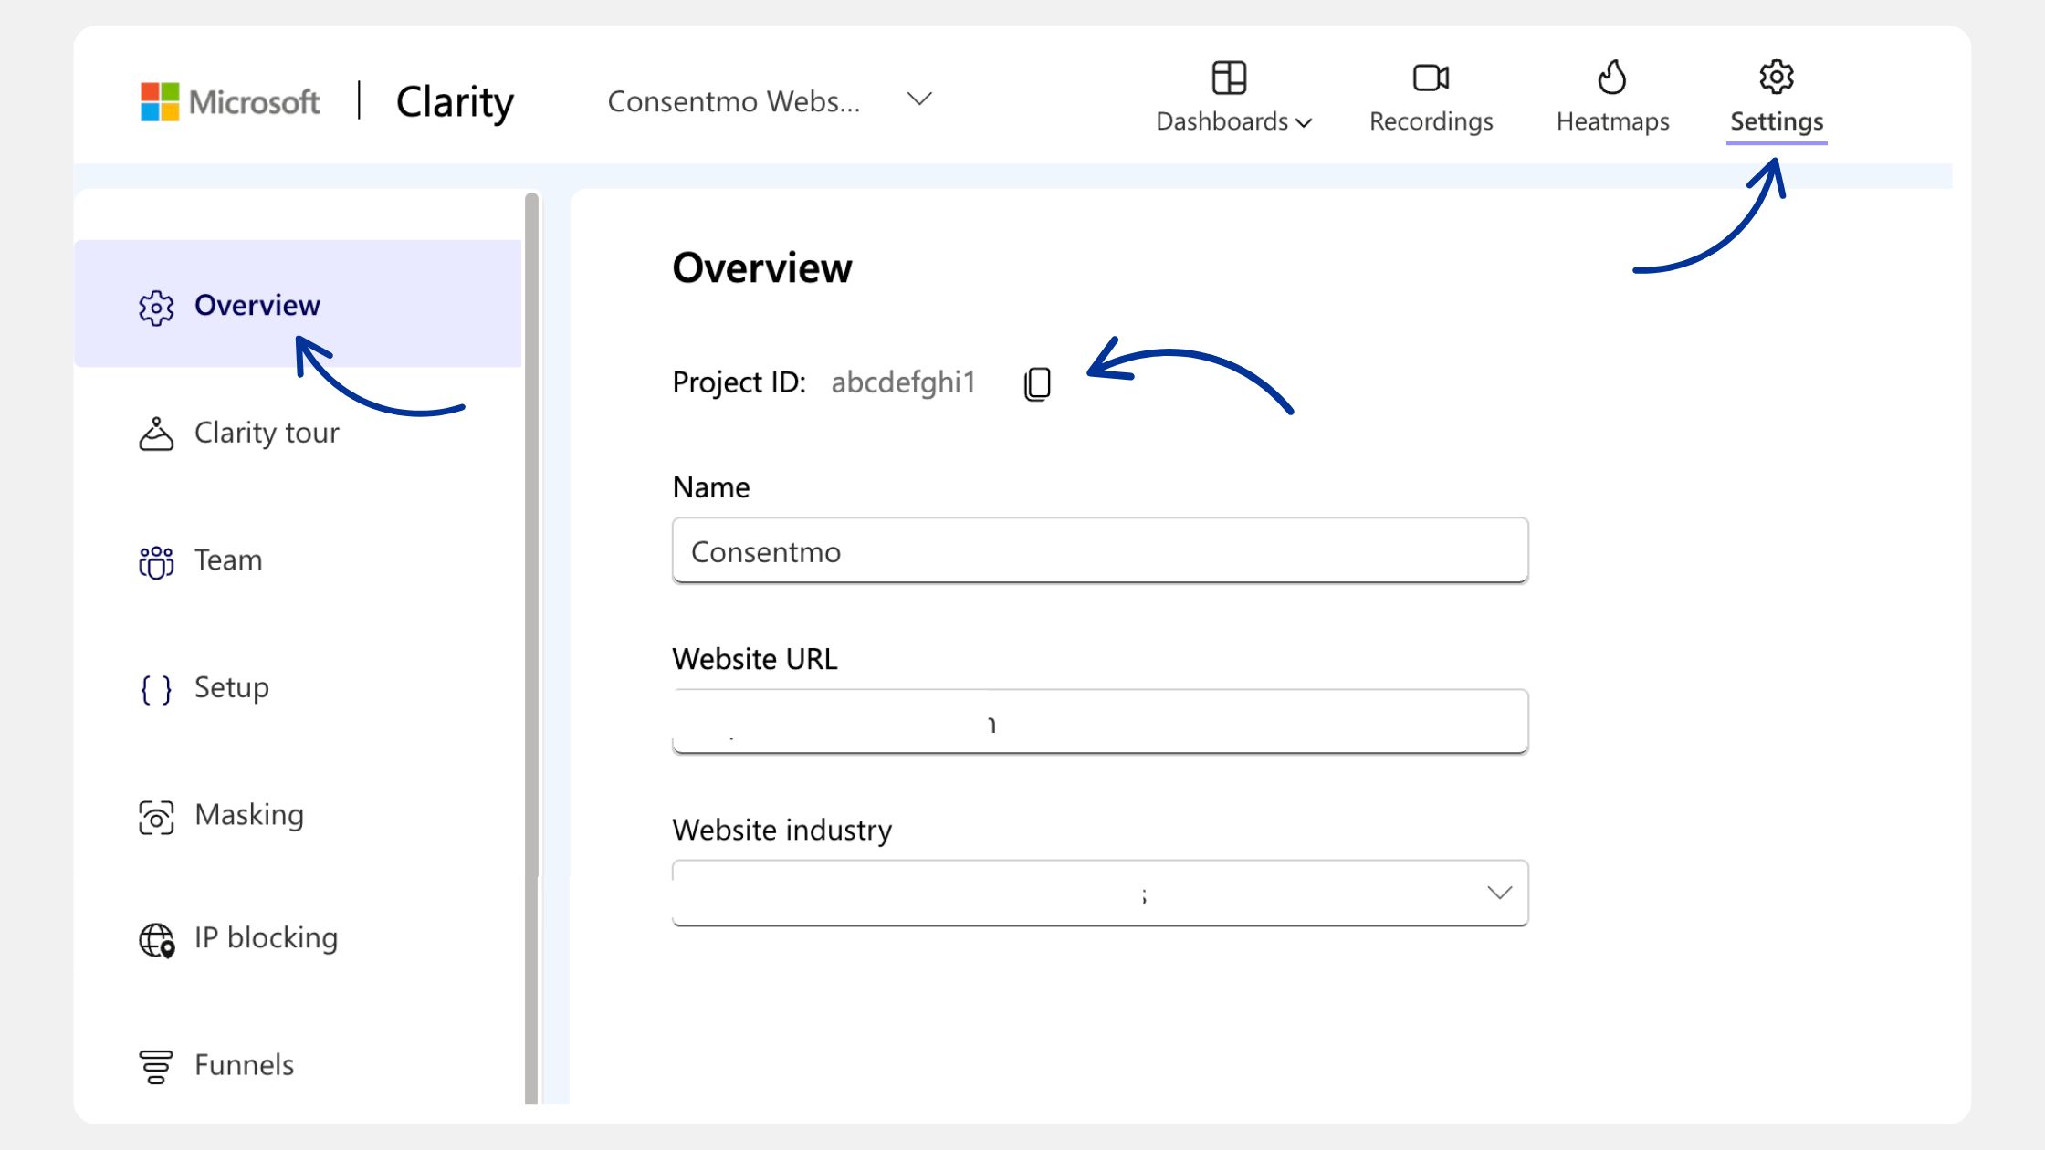This screenshot has width=2045, height=1150.
Task: Switch to the Overview settings section
Action: 257,306
